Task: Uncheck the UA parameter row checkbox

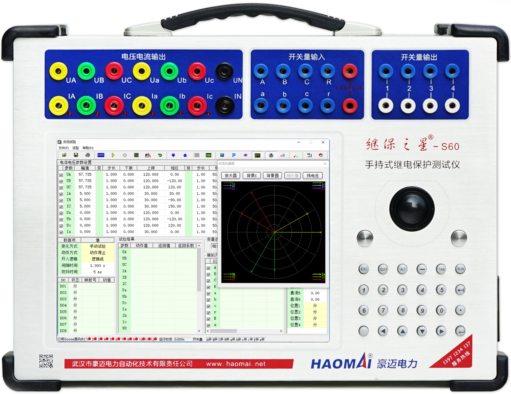Action: pyautogui.click(x=61, y=175)
